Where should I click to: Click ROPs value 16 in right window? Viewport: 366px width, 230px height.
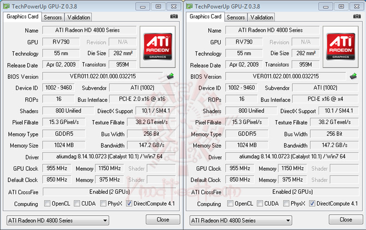click(241, 99)
